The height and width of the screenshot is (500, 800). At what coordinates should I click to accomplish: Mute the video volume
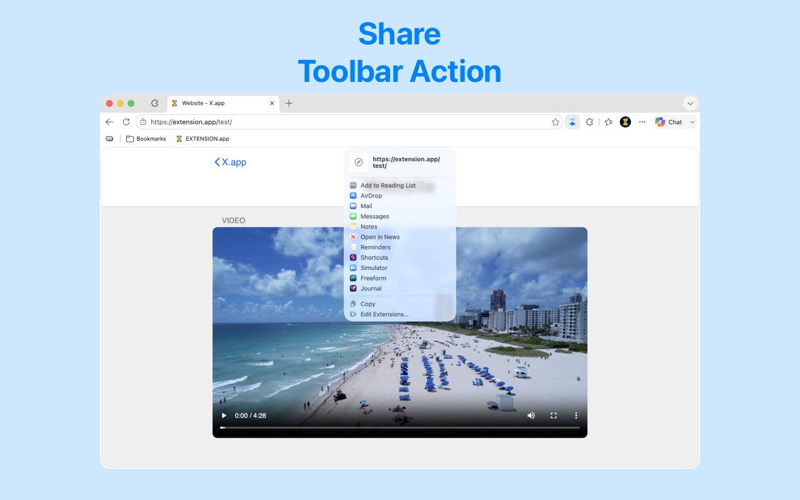pos(531,416)
